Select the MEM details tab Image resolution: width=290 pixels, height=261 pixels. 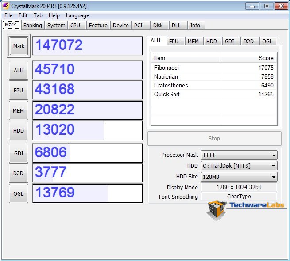coord(194,41)
